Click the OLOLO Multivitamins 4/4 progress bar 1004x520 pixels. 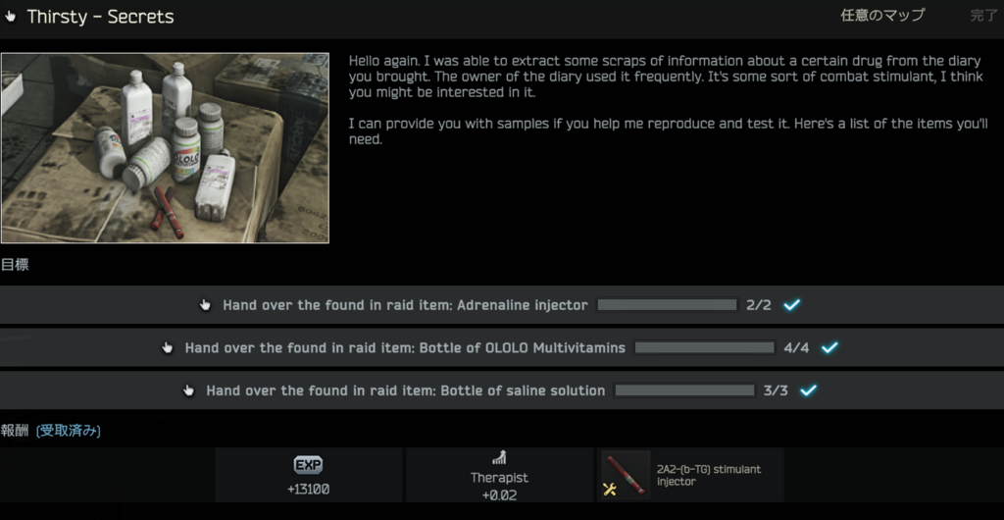coord(704,347)
